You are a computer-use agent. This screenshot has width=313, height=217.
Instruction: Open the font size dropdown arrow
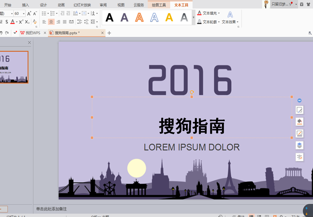pos(24,14)
